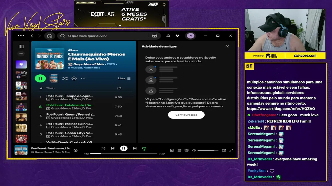Open the miniplayer icon
Viewport: 332px width, 186px height.
(x=224, y=150)
